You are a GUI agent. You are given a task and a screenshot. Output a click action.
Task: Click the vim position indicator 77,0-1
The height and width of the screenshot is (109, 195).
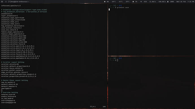93,107
